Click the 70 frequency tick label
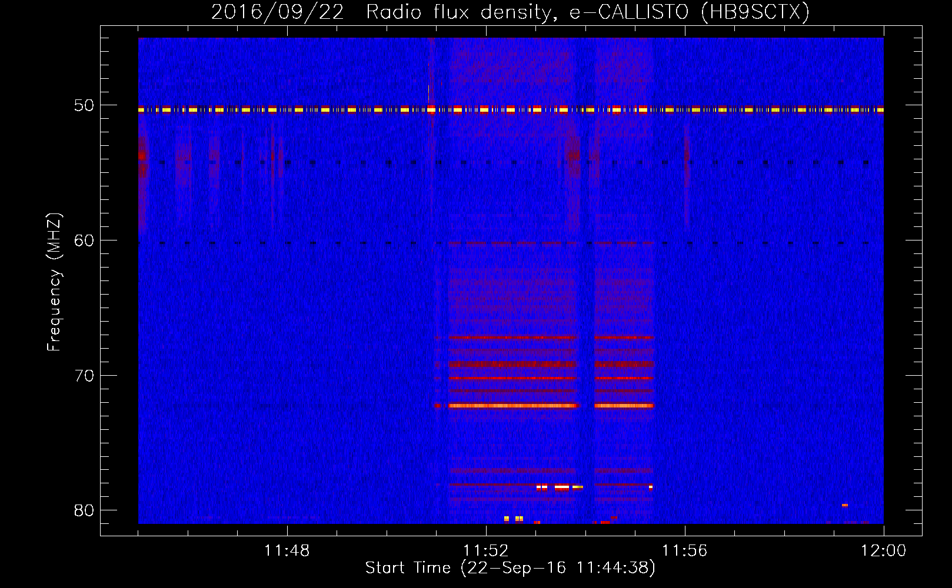Viewport: 952px width, 588px height. tap(84, 375)
